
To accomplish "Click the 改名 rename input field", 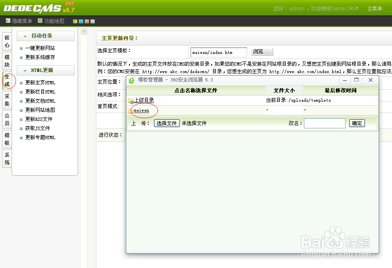I will tap(324, 123).
